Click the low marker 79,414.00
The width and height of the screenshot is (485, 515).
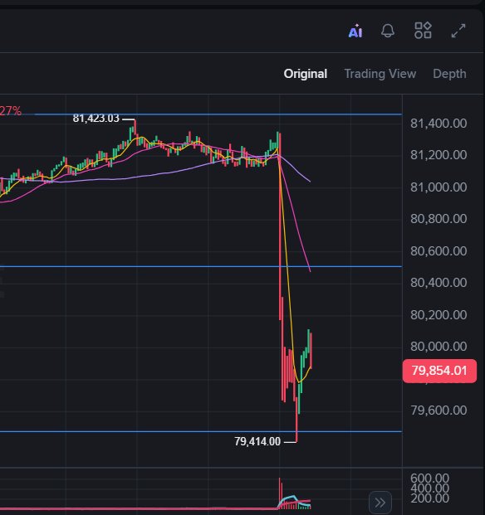pos(257,441)
